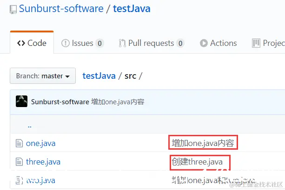Open the testJava repository title link
This screenshot has height=190, width=285.
132,8
